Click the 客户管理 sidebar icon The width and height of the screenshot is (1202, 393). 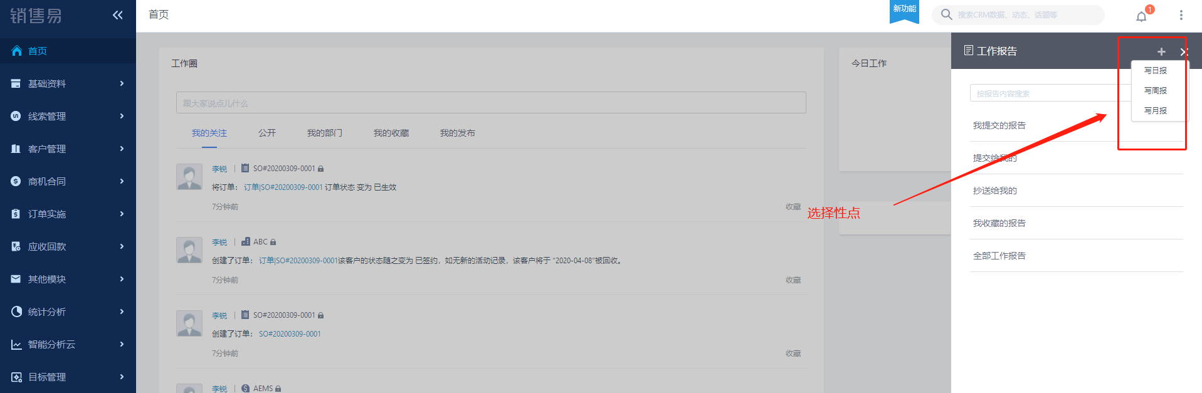click(16, 149)
